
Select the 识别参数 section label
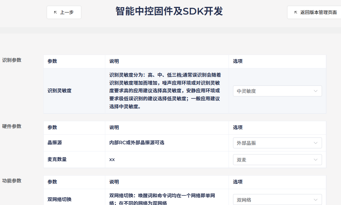pos(12,60)
